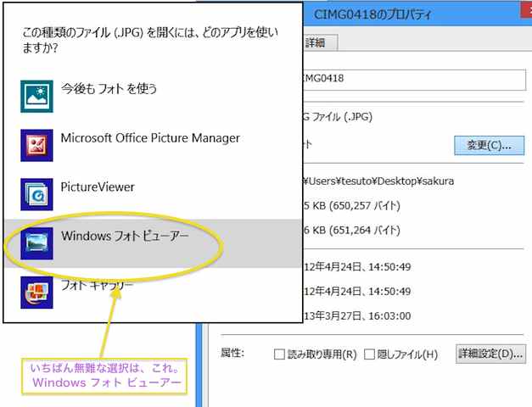Click the PictureViewer app icon

pos(36,194)
